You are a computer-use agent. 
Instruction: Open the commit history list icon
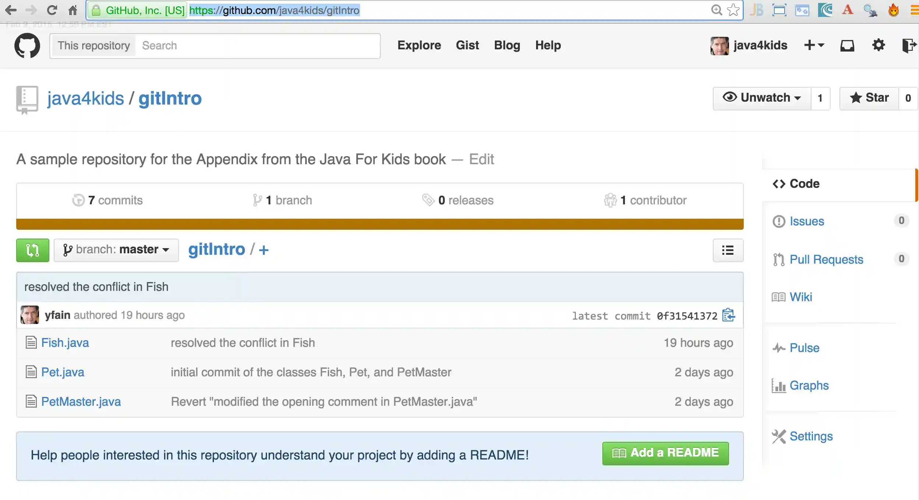(728, 250)
